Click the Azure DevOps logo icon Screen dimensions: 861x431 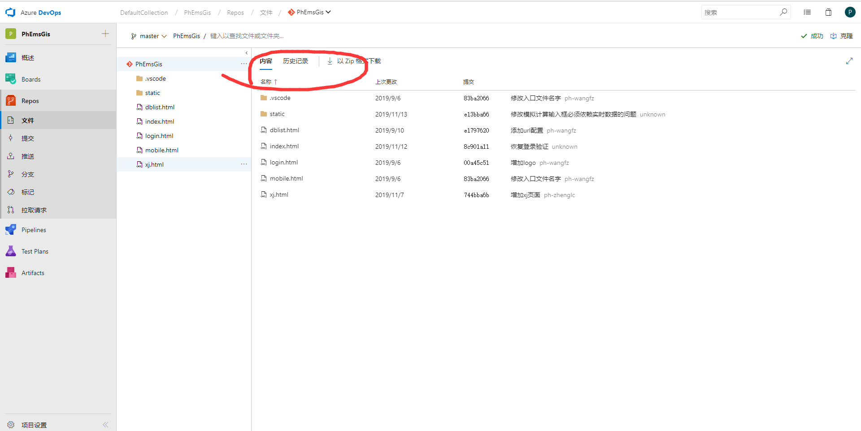tap(10, 13)
